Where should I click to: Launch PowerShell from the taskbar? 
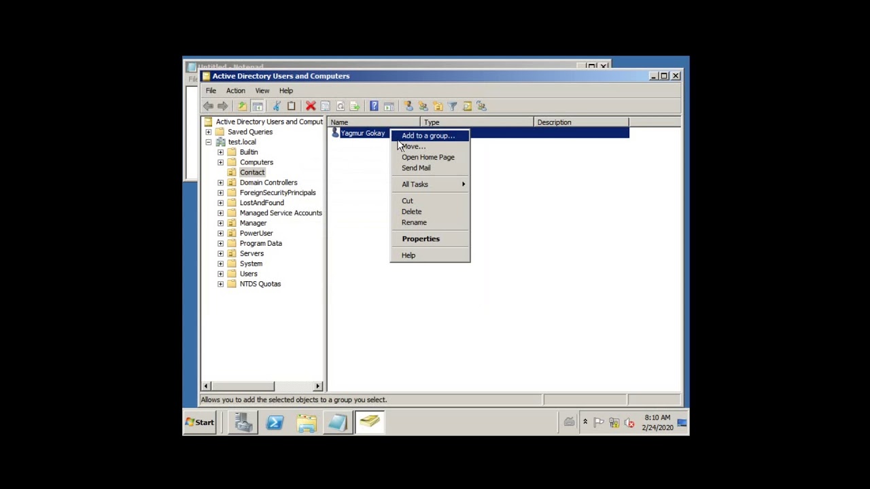(275, 422)
